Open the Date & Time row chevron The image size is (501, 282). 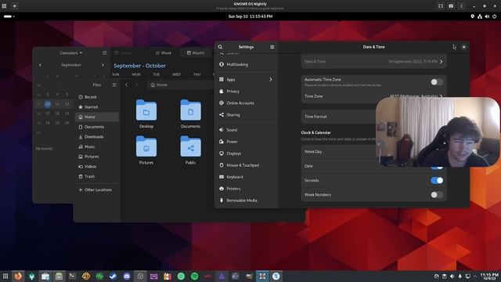pos(442,61)
